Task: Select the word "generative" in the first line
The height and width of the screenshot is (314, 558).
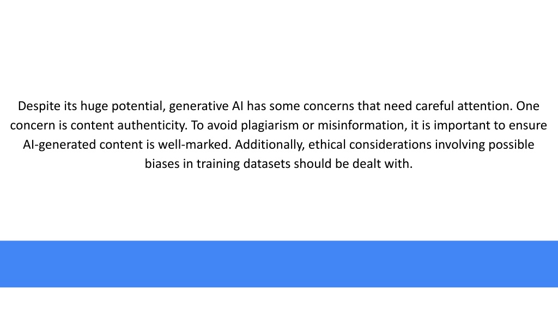Action: coord(199,106)
